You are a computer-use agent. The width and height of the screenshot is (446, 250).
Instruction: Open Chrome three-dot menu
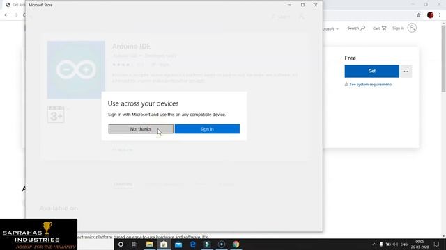pyautogui.click(x=440, y=15)
